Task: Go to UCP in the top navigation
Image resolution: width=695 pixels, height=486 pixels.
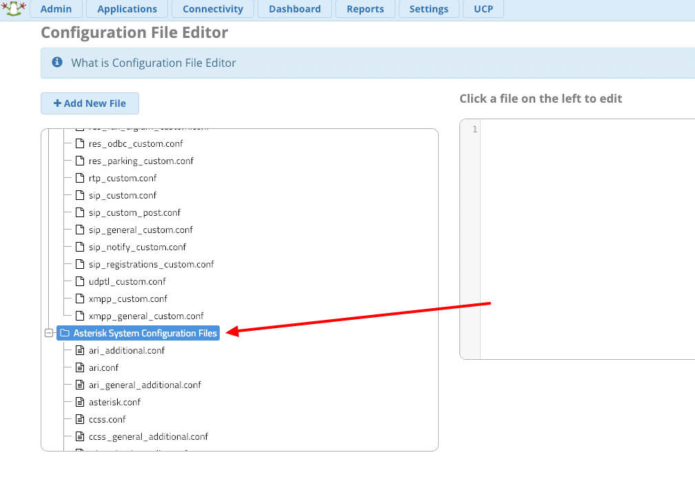Action: click(x=483, y=9)
